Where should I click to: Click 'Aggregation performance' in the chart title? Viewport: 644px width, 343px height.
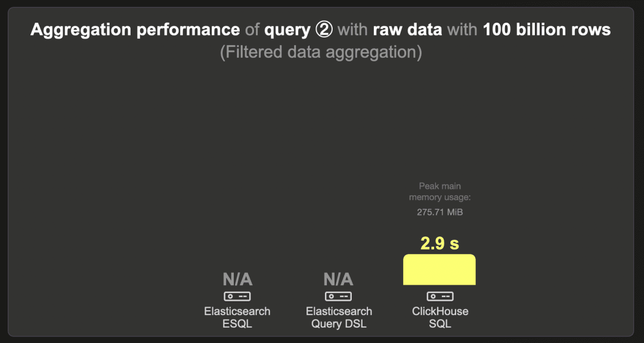(135, 30)
